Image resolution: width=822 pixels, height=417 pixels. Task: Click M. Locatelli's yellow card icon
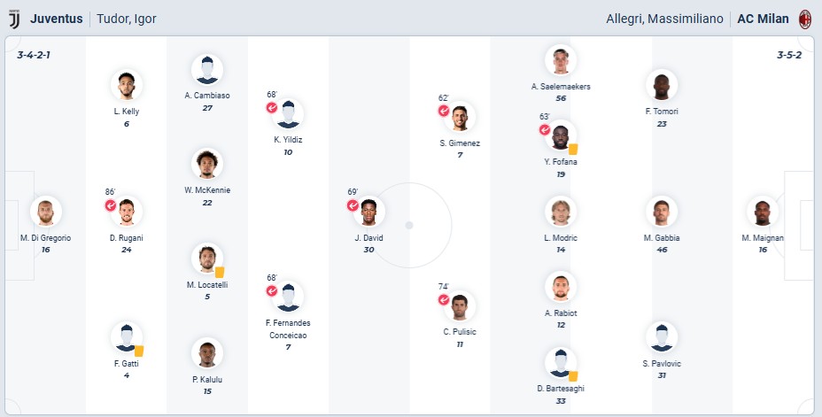[219, 273]
